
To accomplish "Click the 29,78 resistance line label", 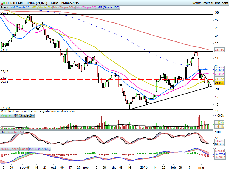I will 4,13.
